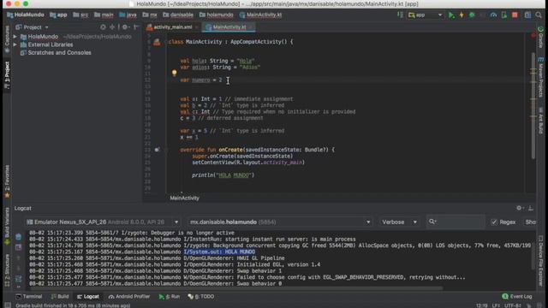Screen dimensions: 548x308
Task: Toggle the Project tool window side button
Action: coord(7,76)
